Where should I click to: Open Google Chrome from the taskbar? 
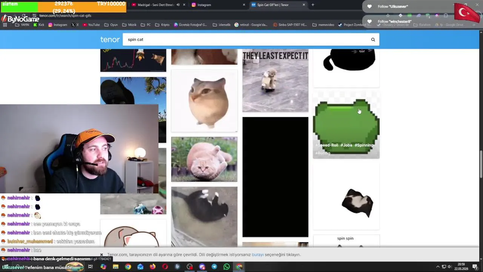point(128,267)
